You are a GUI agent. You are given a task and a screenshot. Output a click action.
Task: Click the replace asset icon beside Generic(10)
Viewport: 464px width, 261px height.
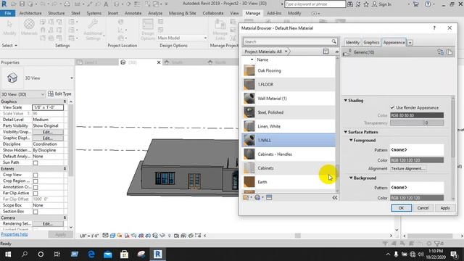(x=440, y=52)
